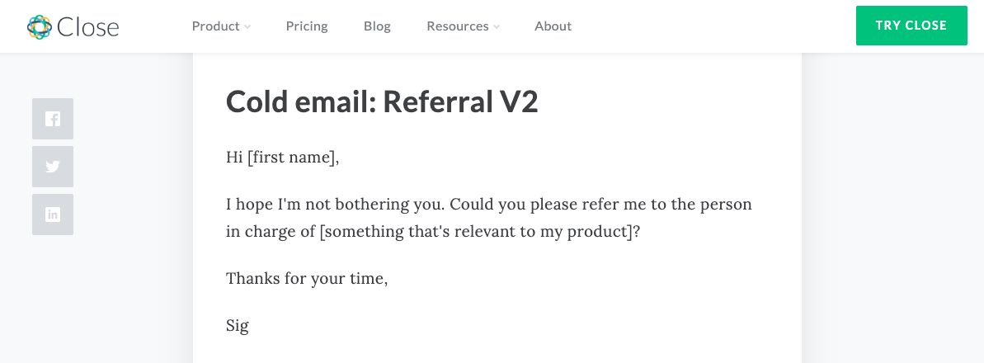Share the article on Twitter

click(53, 167)
